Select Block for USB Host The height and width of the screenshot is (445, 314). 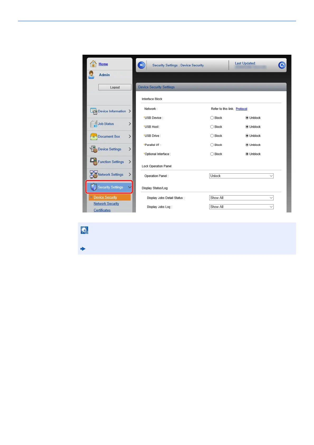212,127
